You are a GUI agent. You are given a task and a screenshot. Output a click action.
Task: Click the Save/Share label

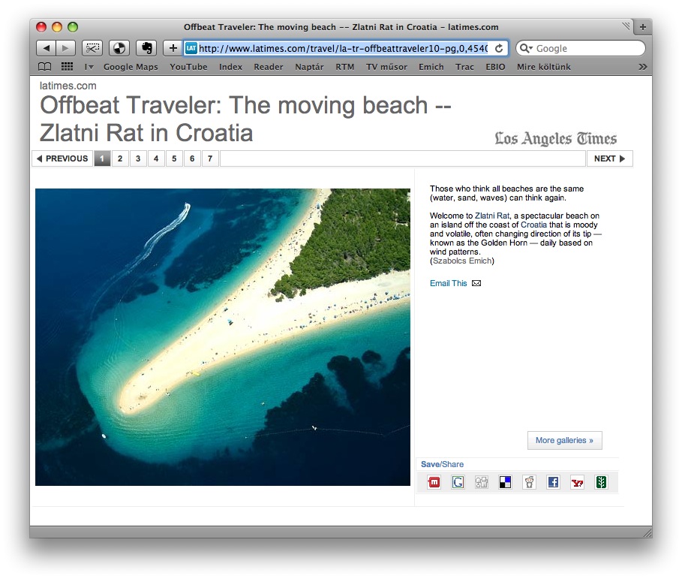click(x=443, y=464)
